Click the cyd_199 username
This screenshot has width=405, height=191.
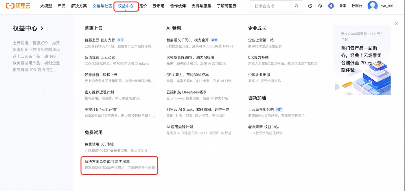tap(389, 6)
